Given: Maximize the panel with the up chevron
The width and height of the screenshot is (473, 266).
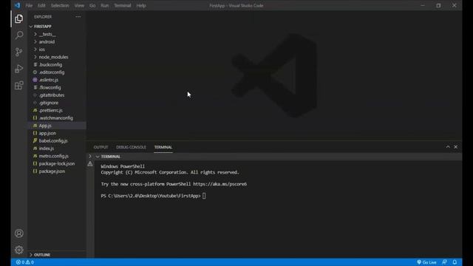Looking at the screenshot, I should (448, 147).
